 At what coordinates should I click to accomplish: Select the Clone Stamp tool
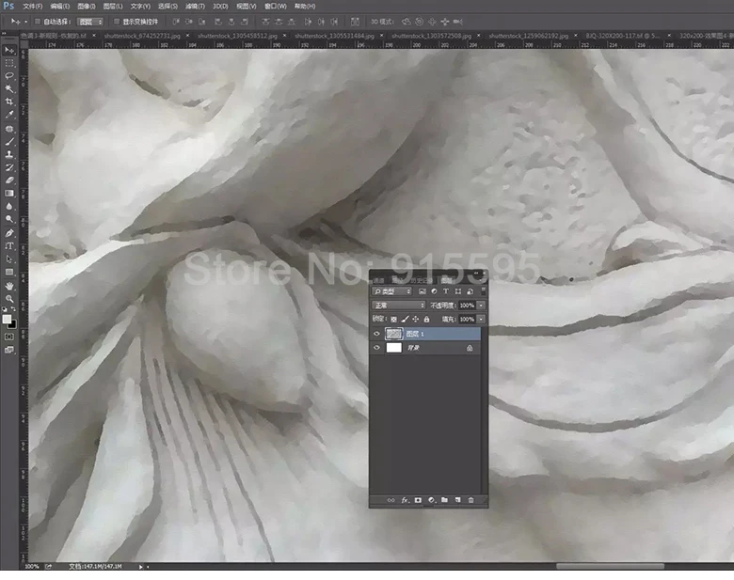(x=9, y=154)
